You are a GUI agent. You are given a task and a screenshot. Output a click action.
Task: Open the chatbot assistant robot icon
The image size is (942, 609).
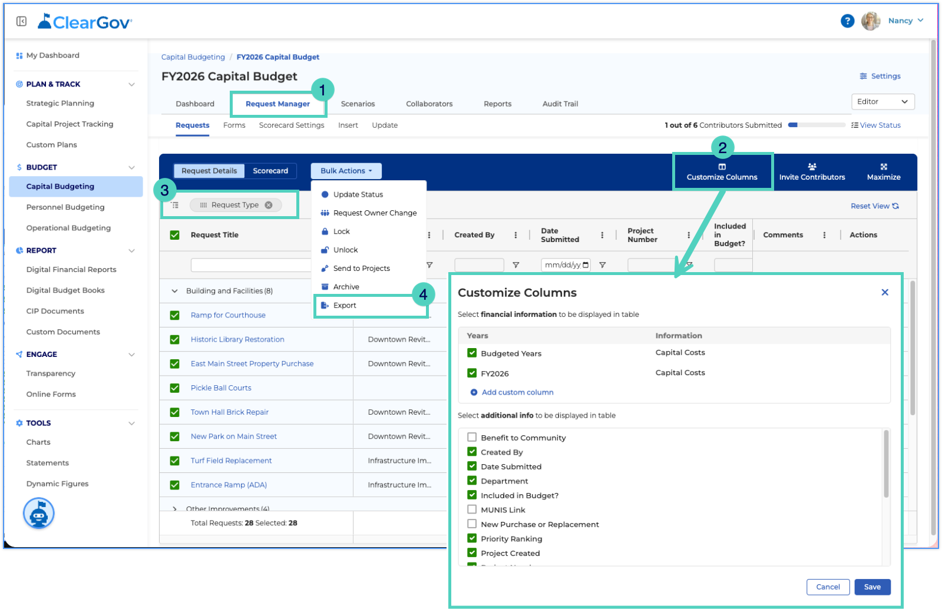39,513
